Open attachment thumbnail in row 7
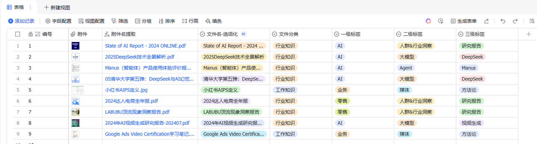The width and height of the screenshot is (537, 144). tap(76, 112)
